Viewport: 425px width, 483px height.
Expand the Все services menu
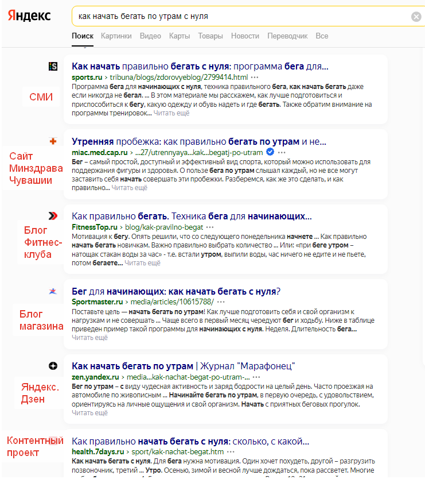(x=322, y=36)
